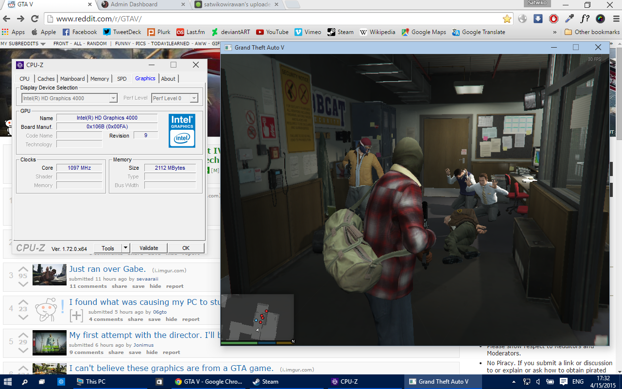
Task: Click the grey globe extension icon
Action: 522,19
